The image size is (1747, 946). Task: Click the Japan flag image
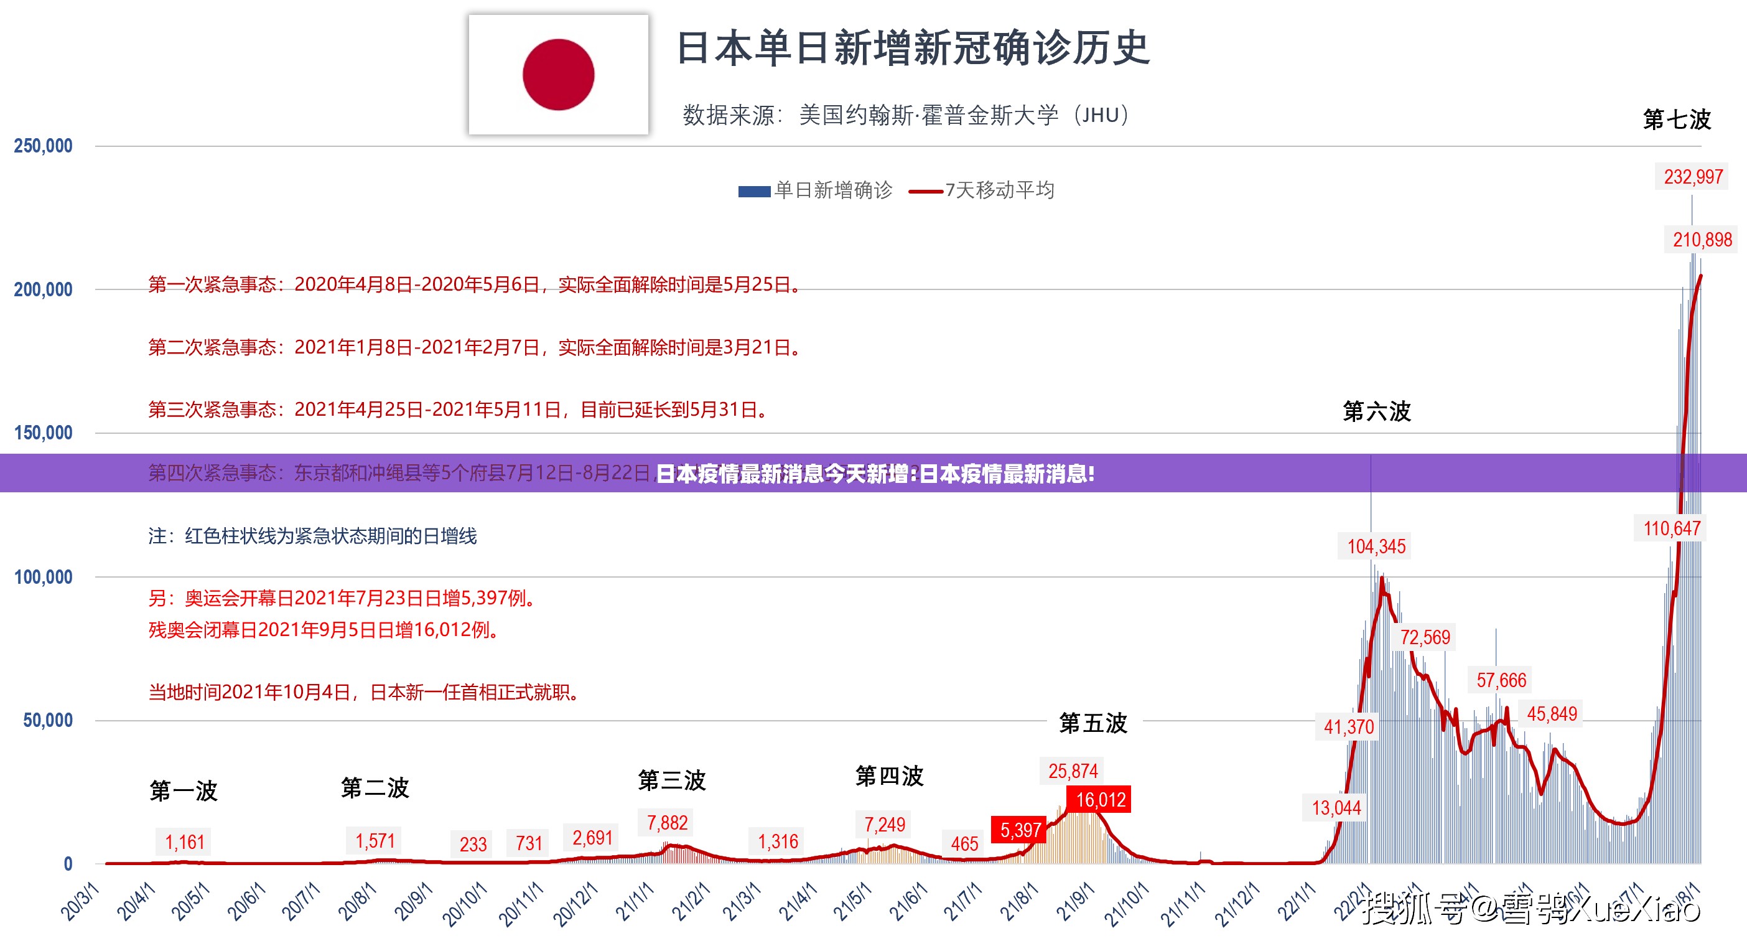558,75
